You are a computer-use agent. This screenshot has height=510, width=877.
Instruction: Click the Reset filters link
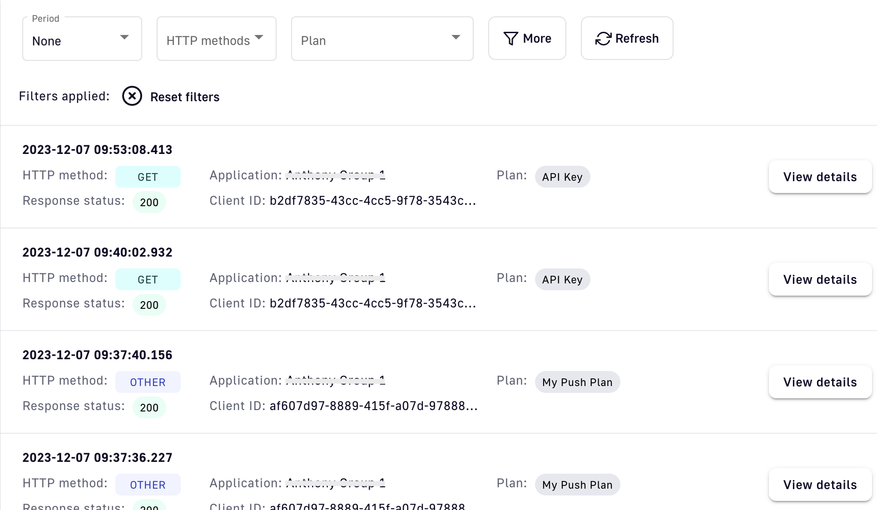[184, 97]
